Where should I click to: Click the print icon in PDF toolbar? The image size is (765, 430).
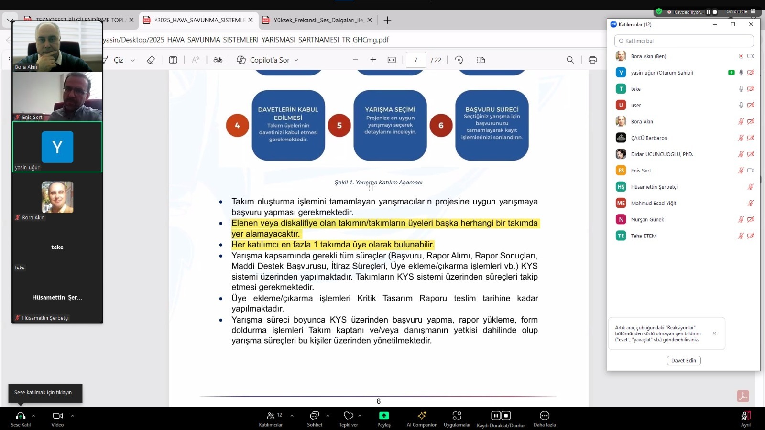(592, 60)
